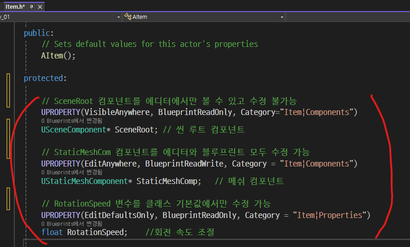
Task: Click EditDefaultsOnly in the UPROPERTY macro
Action: click(119, 215)
